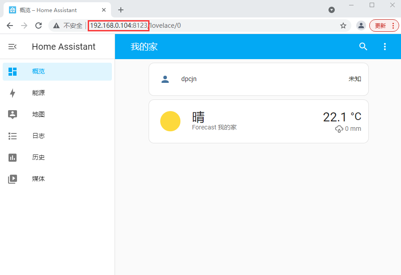Close the Home Assistant browser tab
Viewport: 401px width, 275px height.
pyautogui.click(x=104, y=10)
